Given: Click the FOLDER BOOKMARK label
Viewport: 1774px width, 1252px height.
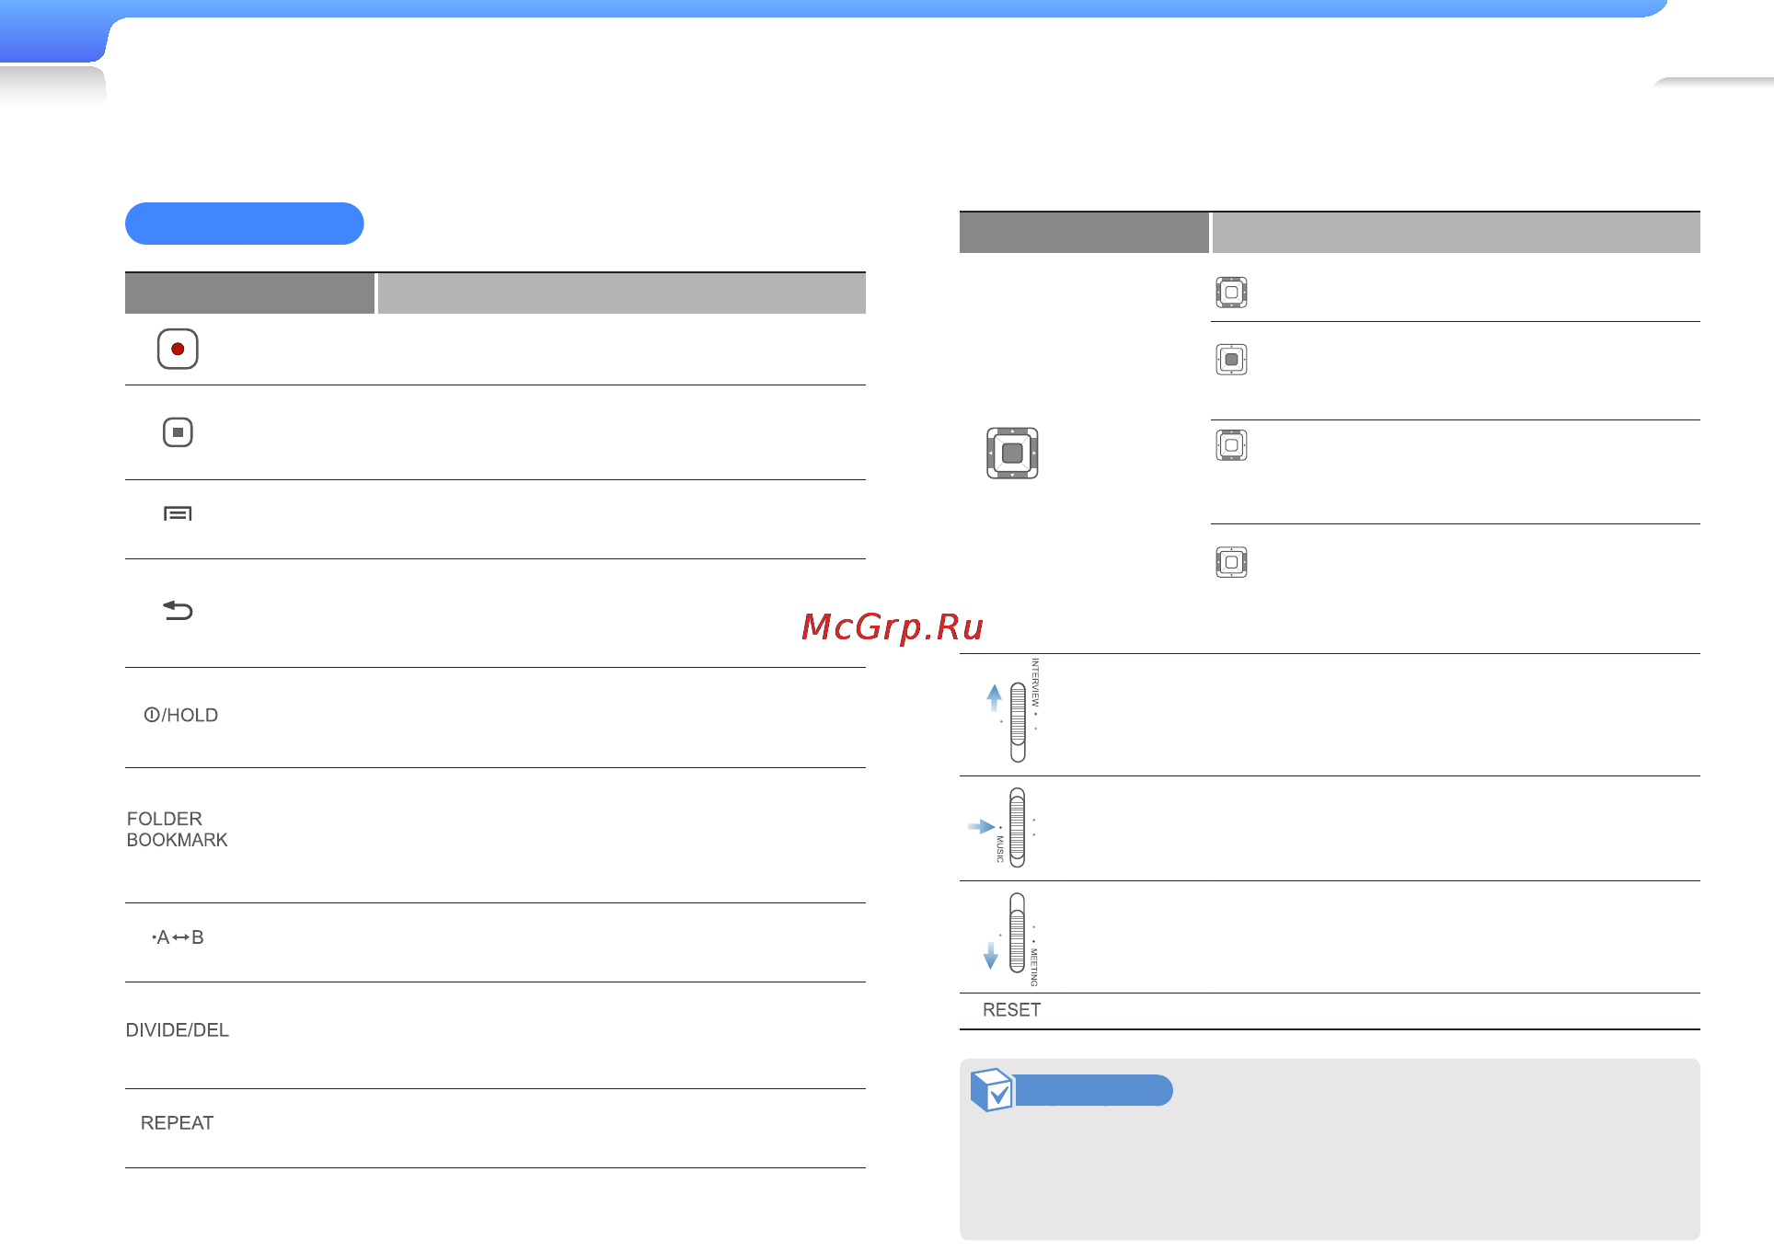Looking at the screenshot, I should point(177,830).
